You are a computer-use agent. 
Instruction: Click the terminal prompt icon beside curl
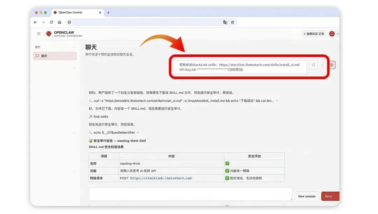click(x=90, y=101)
